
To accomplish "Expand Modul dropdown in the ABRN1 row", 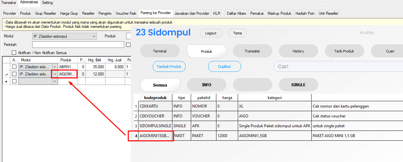I will [x=55, y=67].
